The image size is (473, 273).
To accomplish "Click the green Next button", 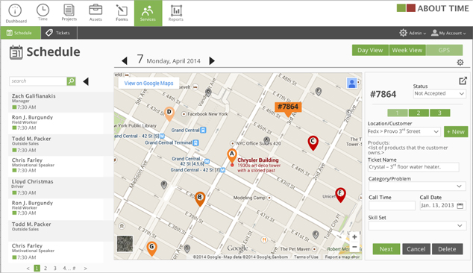I will click(x=386, y=249).
